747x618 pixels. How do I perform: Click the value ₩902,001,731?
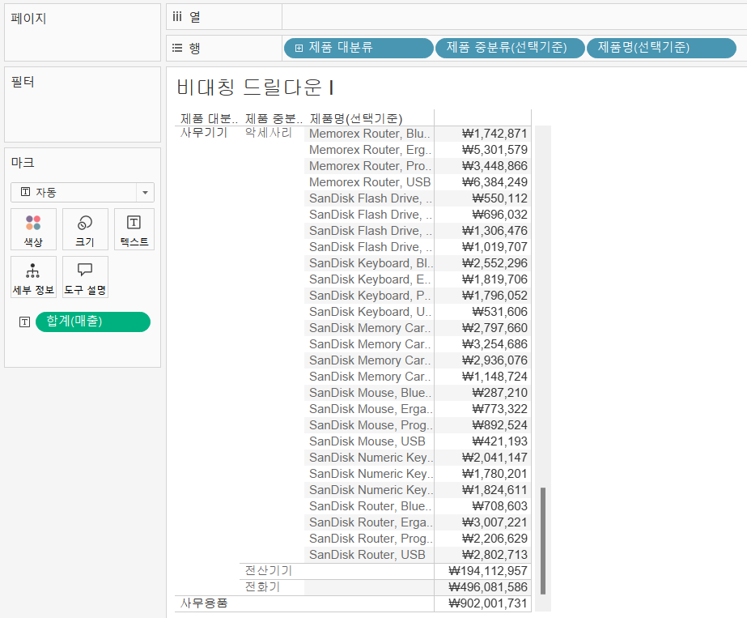pyautogui.click(x=488, y=603)
